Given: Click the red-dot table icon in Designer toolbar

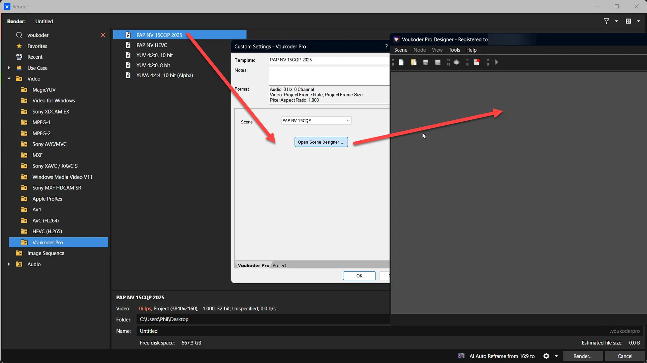Looking at the screenshot, I should [476, 62].
